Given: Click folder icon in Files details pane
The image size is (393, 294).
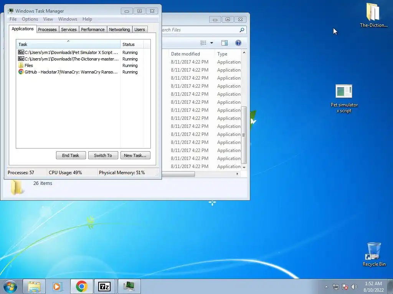Looking at the screenshot, I should coord(17,187).
